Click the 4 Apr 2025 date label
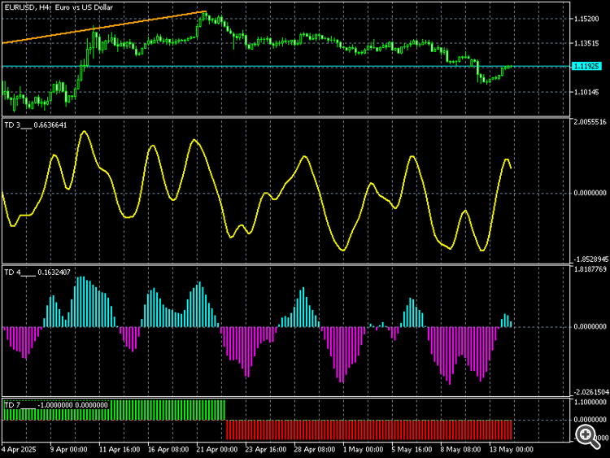This screenshot has width=610, height=458. (19, 449)
